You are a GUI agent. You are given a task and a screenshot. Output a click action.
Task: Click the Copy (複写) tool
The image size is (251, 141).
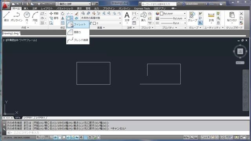pos(54,18)
